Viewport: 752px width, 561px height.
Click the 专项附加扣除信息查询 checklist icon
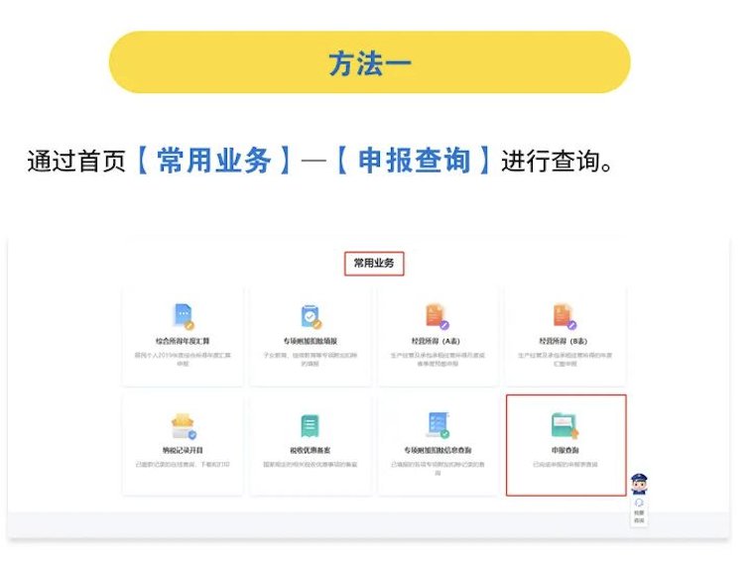438,425
